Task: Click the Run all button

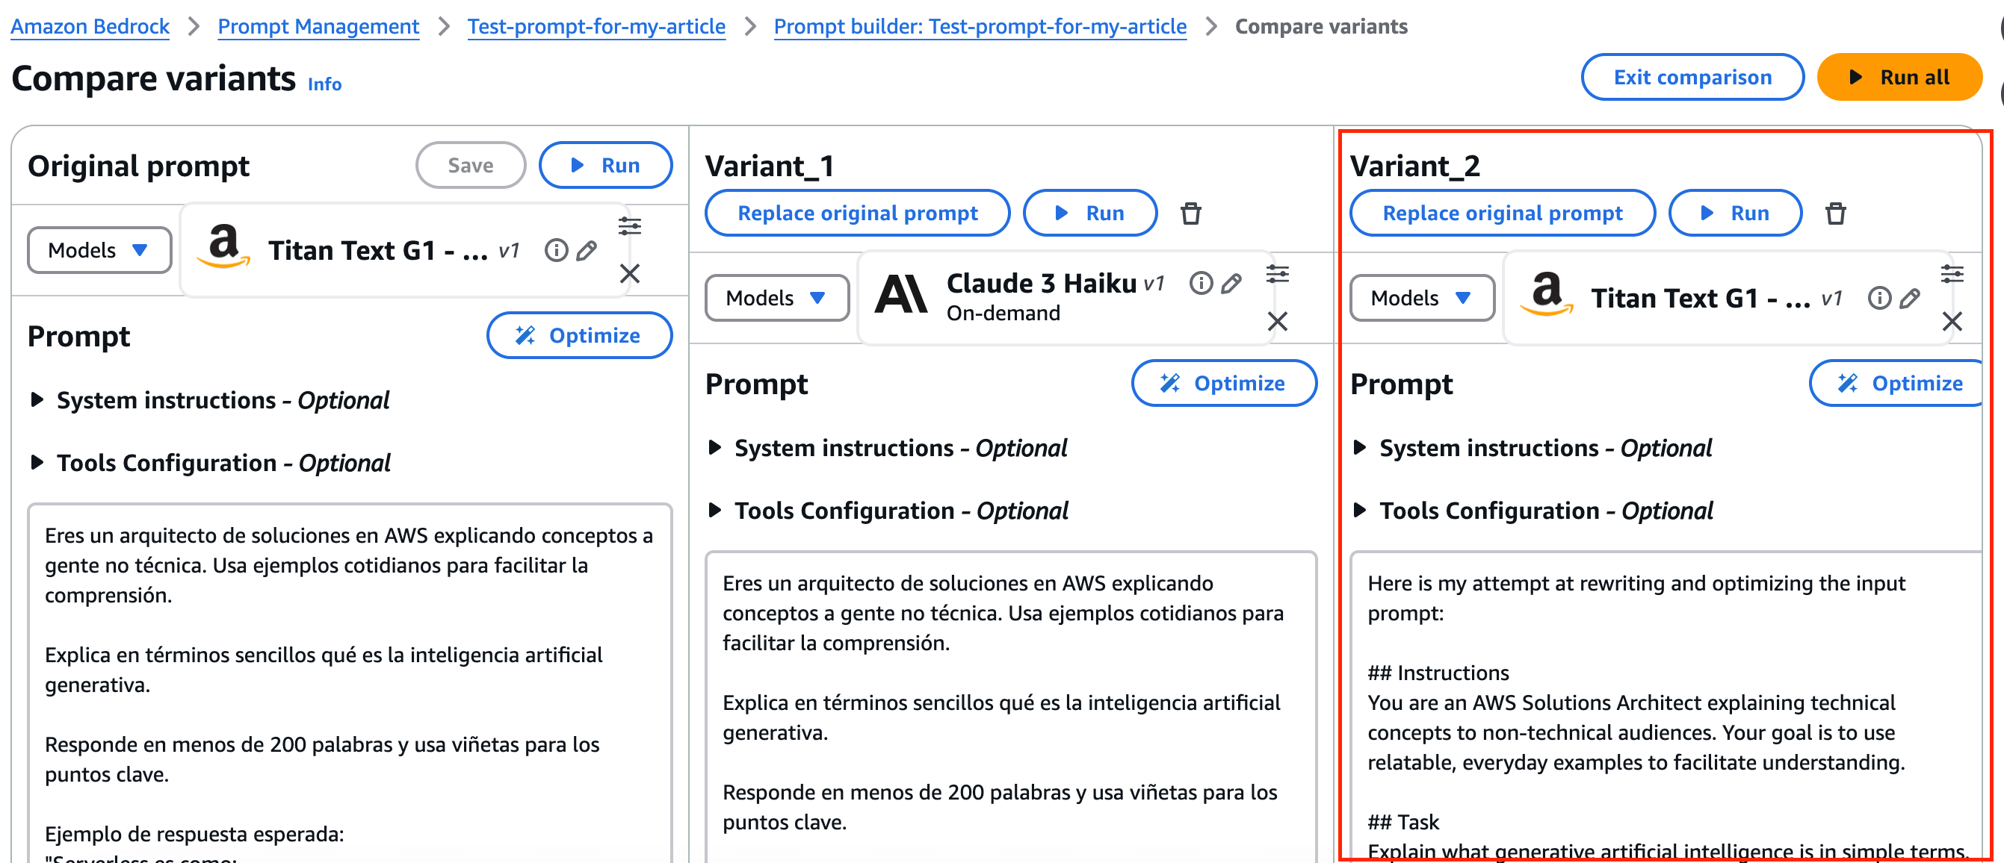Action: click(1899, 77)
